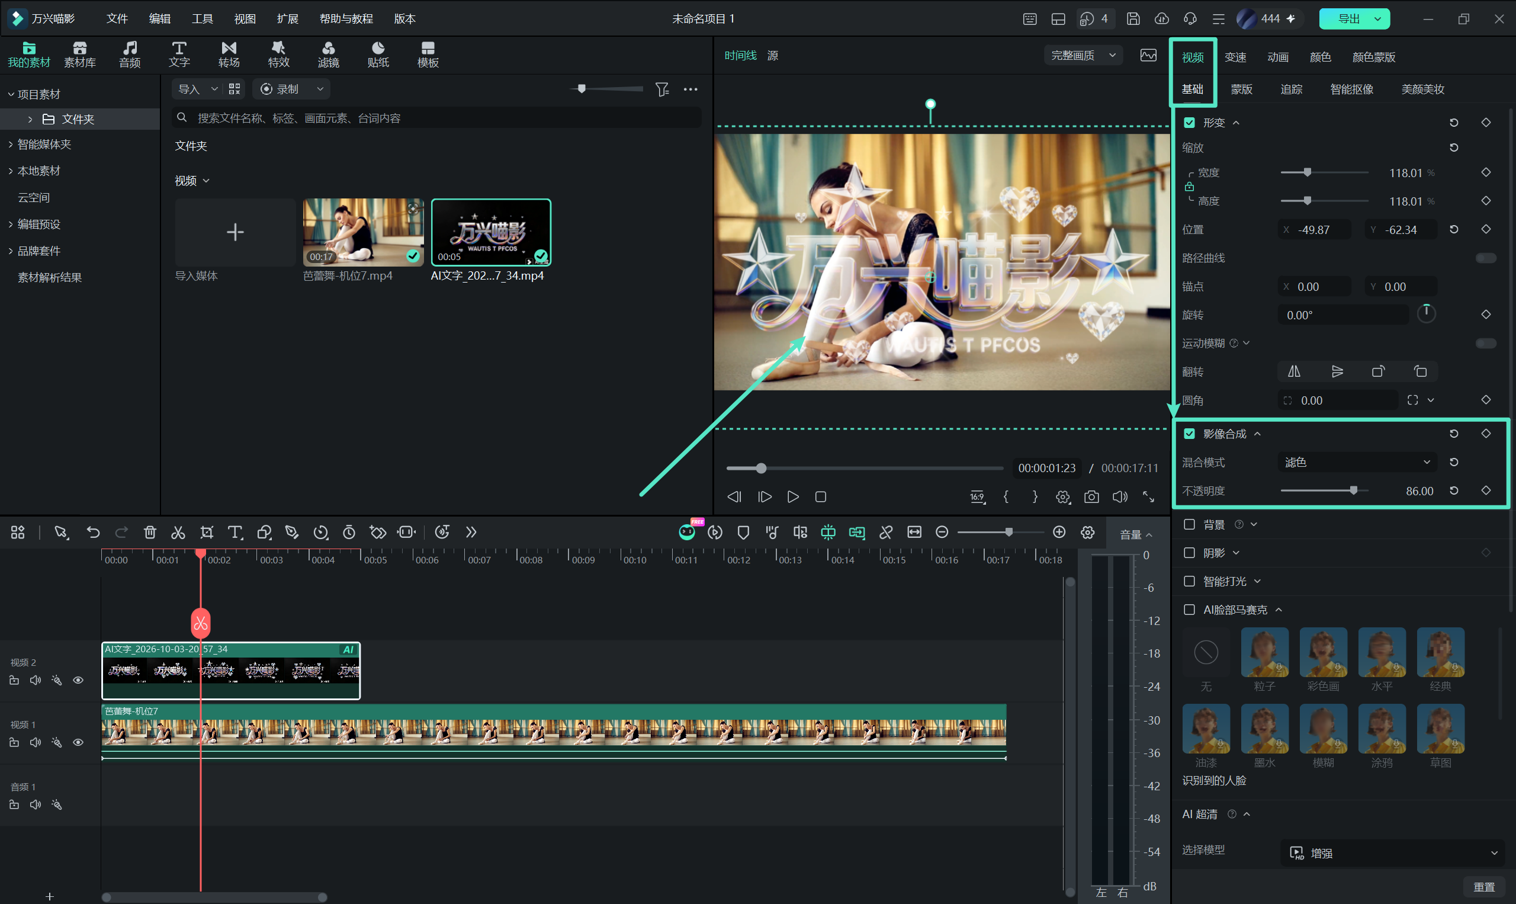Open the 滤镜 filters panel

tap(328, 55)
